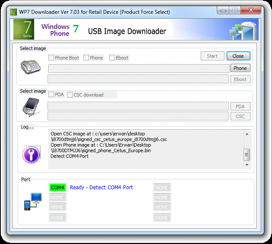Click the PDA browse button
The image size is (272, 244).
[x=240, y=106]
